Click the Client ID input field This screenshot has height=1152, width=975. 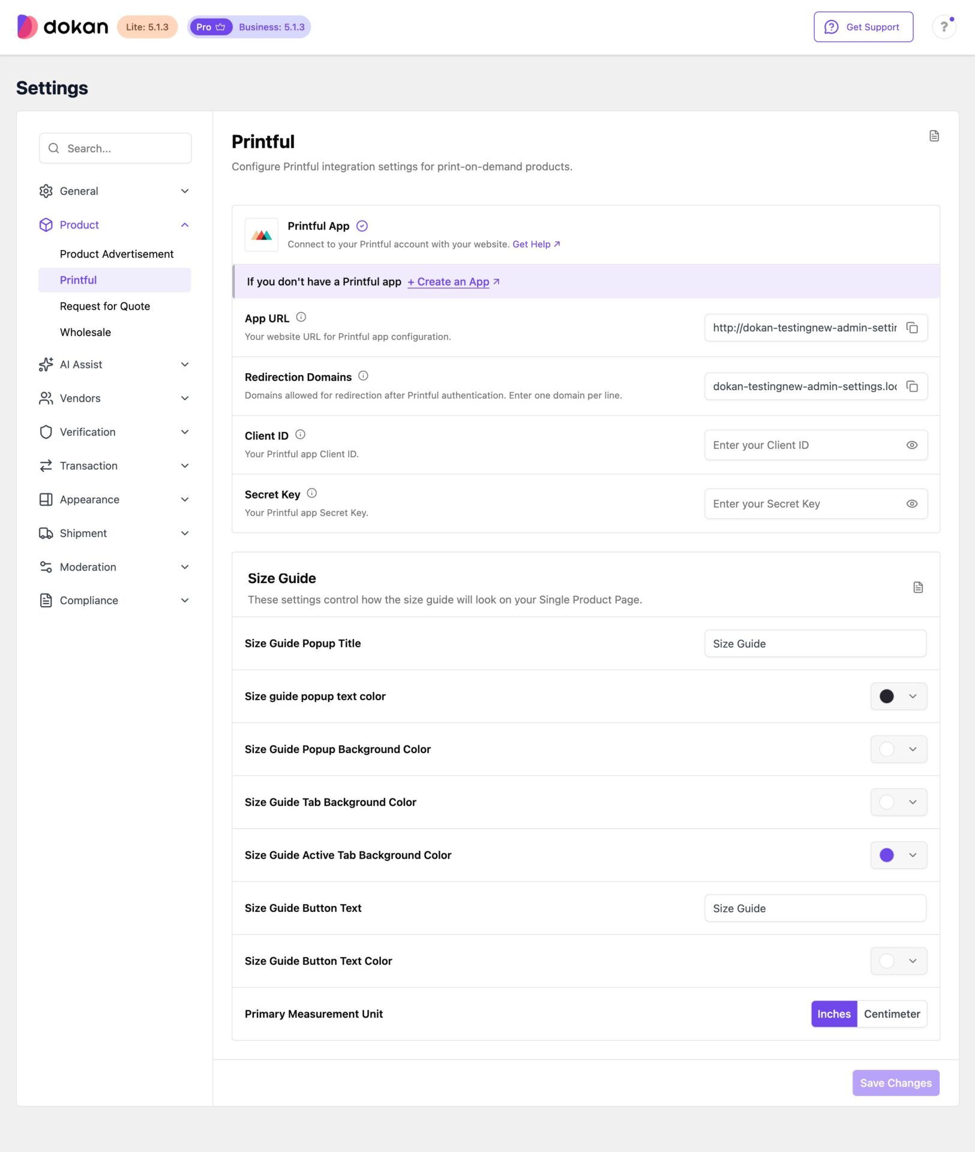[816, 445]
